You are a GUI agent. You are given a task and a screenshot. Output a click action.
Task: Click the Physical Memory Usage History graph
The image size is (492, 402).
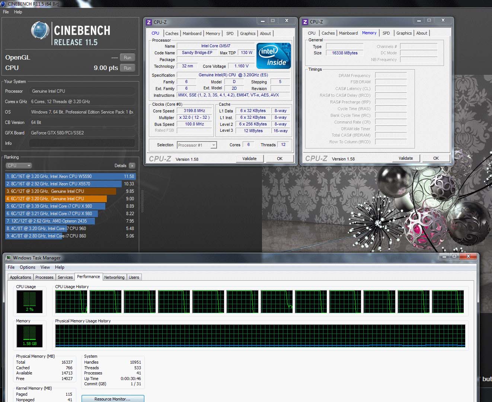pyautogui.click(x=260, y=336)
